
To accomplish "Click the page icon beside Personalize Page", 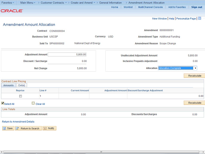I will point(200,19).
